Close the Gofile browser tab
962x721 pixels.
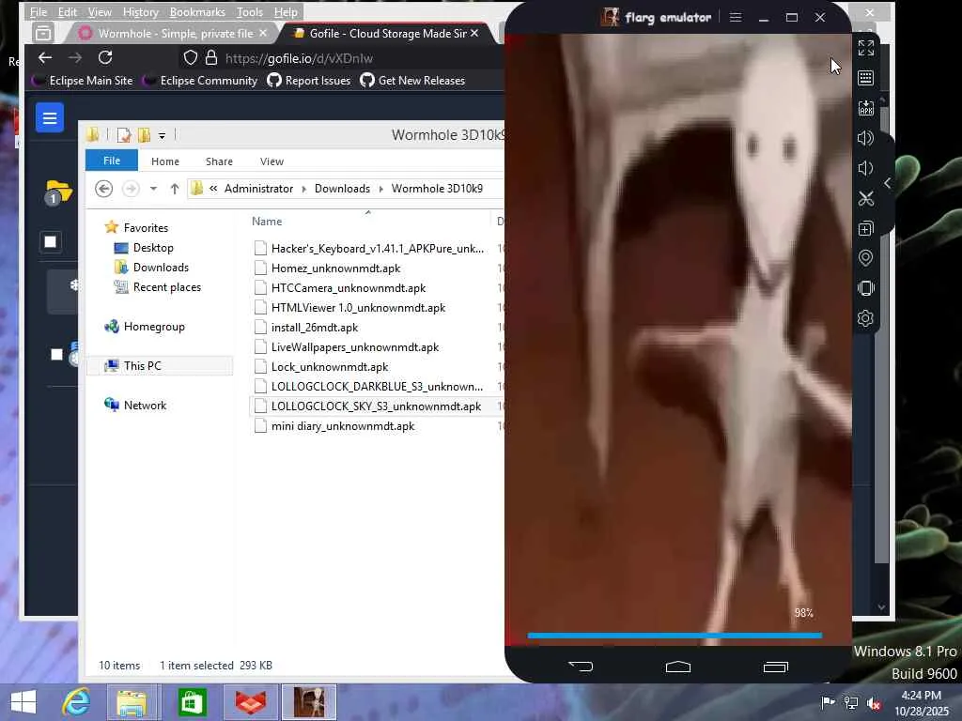click(x=474, y=33)
